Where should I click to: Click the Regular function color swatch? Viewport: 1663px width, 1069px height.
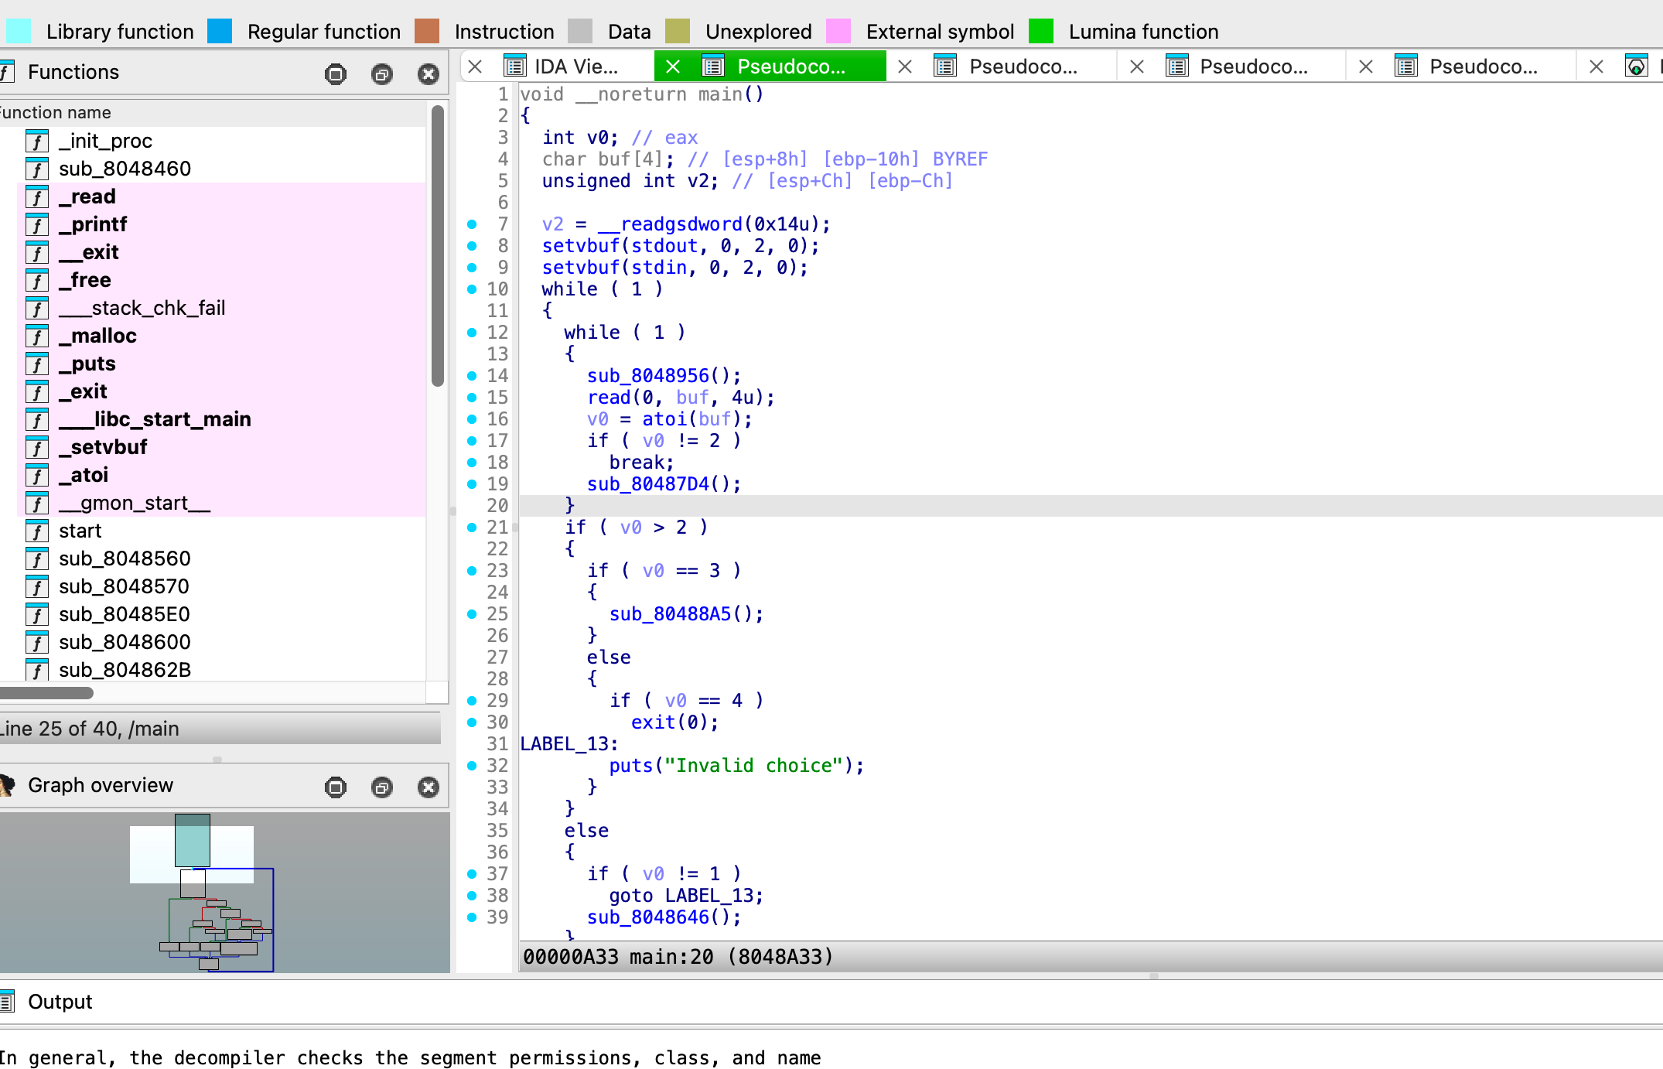pos(220,31)
